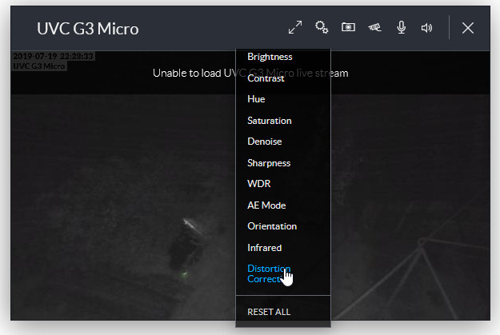
Task: Toggle the speaker audio icon
Action: click(x=427, y=28)
